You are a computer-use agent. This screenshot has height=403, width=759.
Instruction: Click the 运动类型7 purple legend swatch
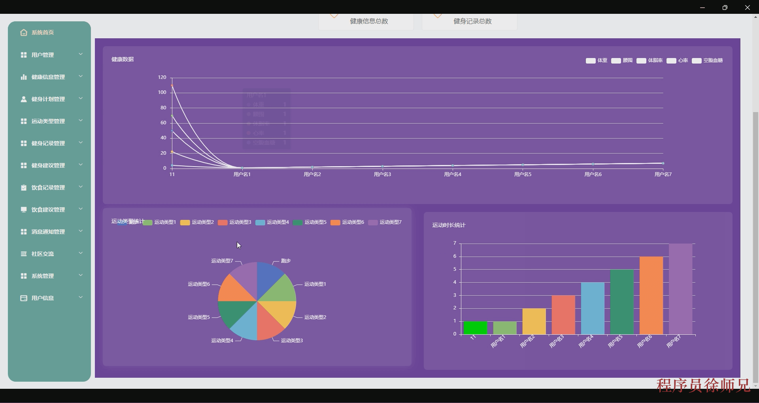[373, 223]
